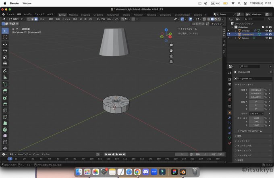Switch perspective/orthographic grid icon
The image size is (274, 178).
coord(171,62)
